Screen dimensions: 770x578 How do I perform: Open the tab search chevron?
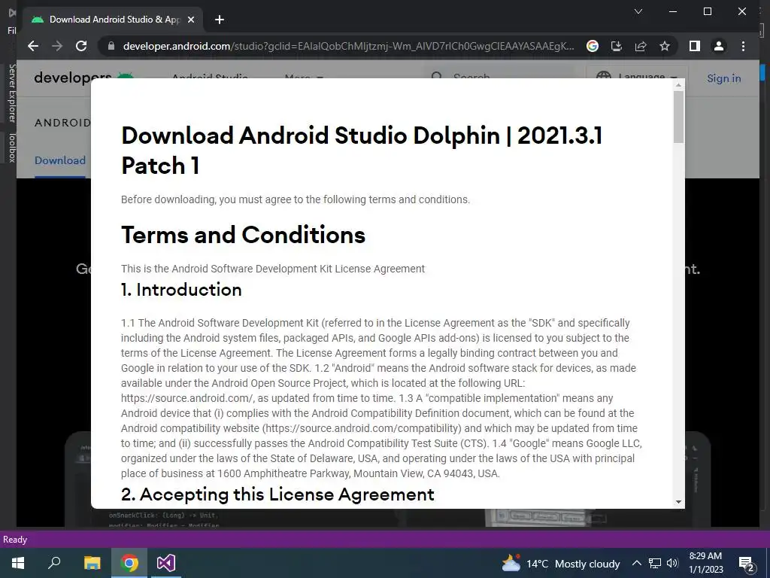click(638, 11)
